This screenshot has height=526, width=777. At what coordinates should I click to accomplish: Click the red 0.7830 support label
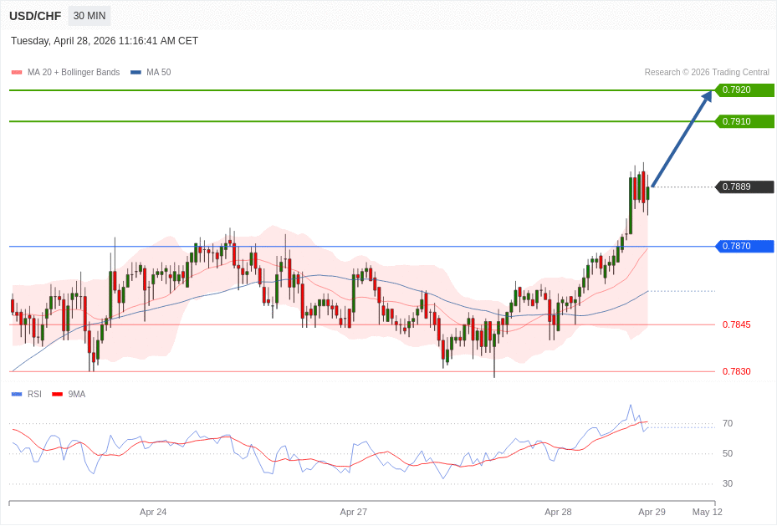tap(736, 371)
